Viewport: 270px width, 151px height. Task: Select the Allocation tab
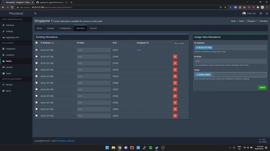pos(81,28)
